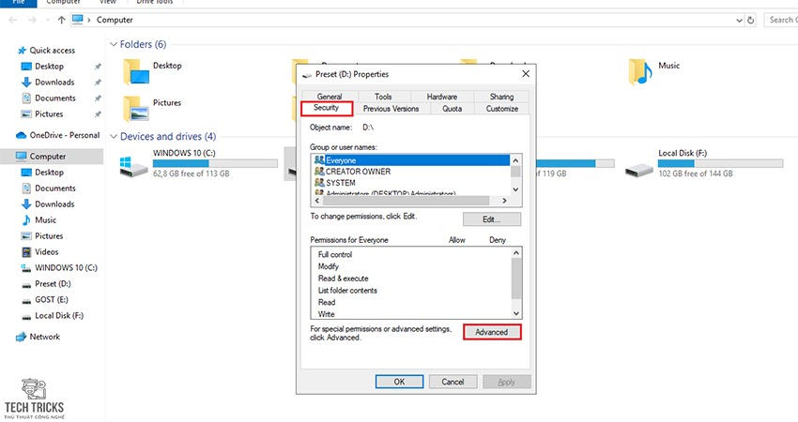Select Everyone in group list

click(x=410, y=160)
